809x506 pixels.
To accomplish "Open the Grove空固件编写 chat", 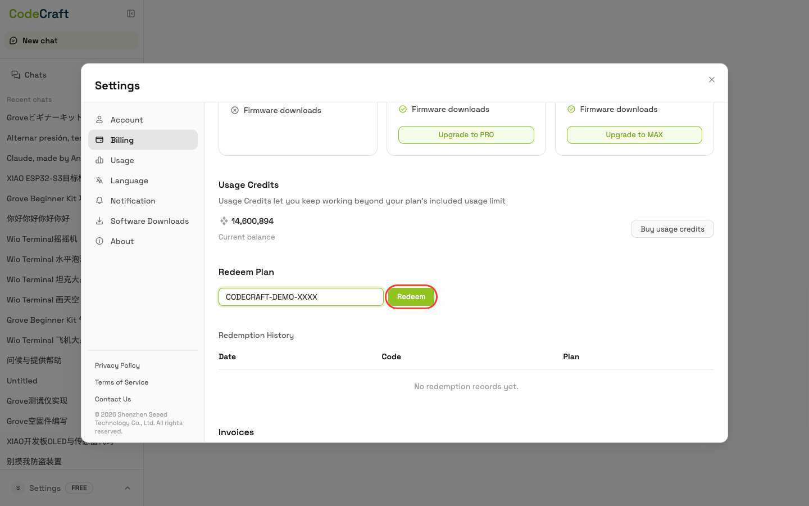I will 37,421.
